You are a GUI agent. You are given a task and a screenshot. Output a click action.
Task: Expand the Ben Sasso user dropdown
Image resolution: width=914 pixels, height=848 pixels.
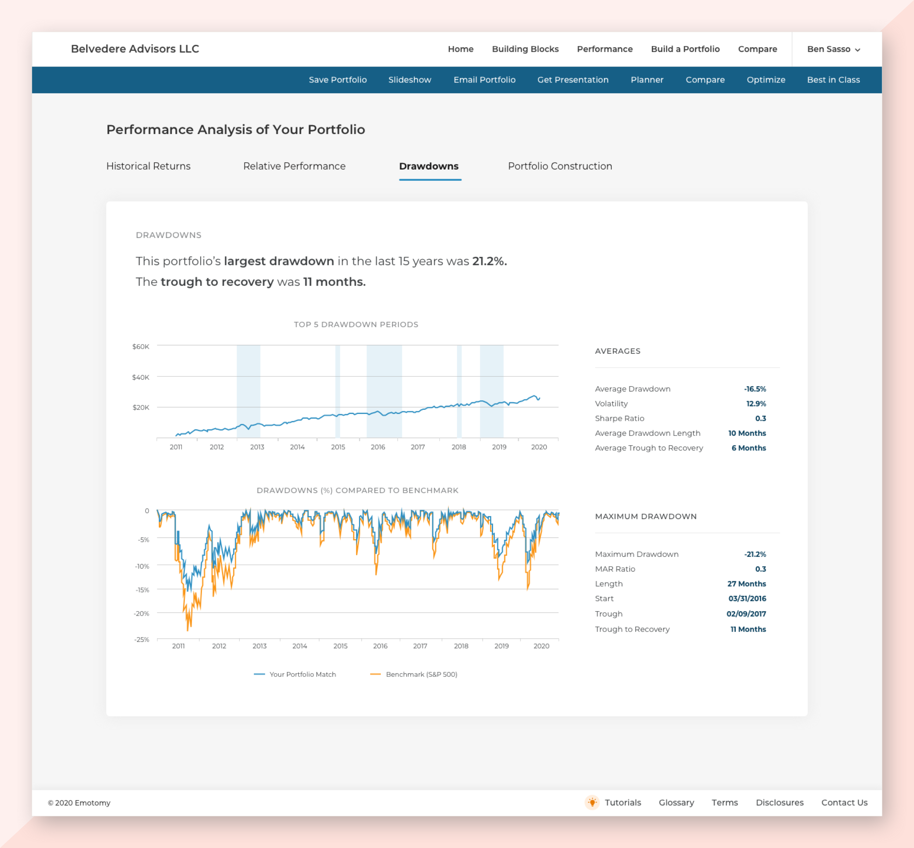(833, 49)
